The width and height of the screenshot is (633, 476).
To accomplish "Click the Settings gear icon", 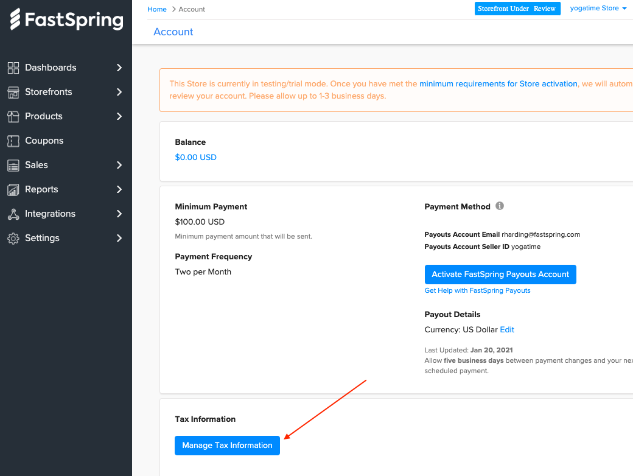I will pyautogui.click(x=13, y=238).
